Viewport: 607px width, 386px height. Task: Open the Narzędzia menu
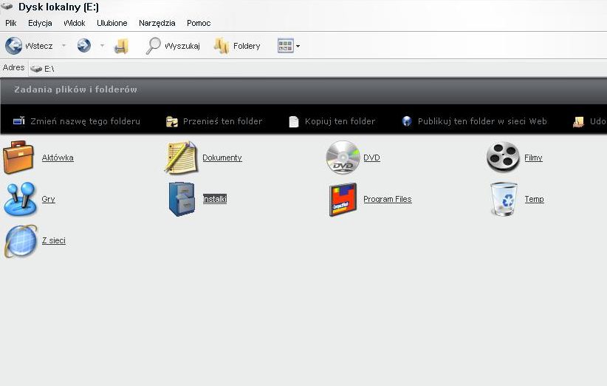[157, 23]
